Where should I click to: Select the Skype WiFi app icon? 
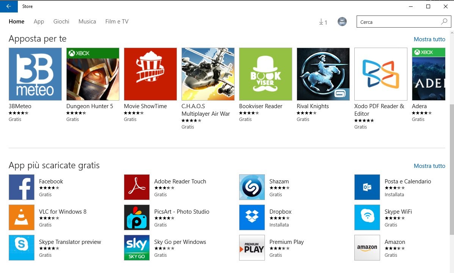click(367, 217)
